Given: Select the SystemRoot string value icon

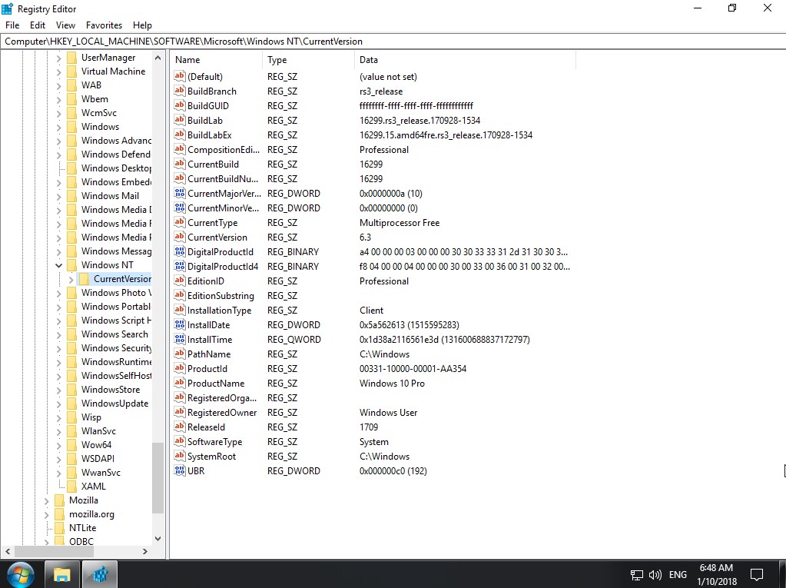Looking at the screenshot, I should (180, 456).
